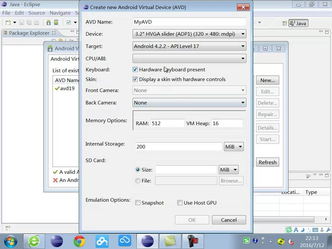Click the VM Heap input field

pos(227,123)
